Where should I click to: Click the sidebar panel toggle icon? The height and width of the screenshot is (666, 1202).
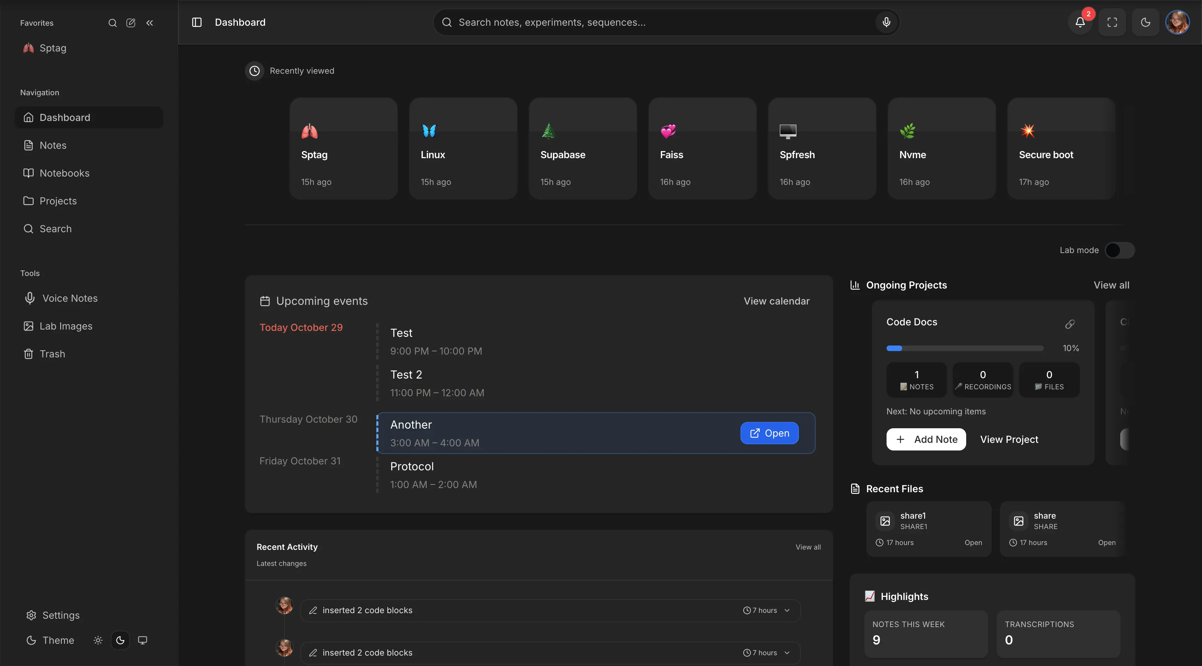click(197, 22)
